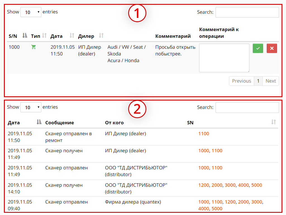This screenshot has width=286, height=215.
Task: Click the bottom table Search field
Action: (247, 107)
